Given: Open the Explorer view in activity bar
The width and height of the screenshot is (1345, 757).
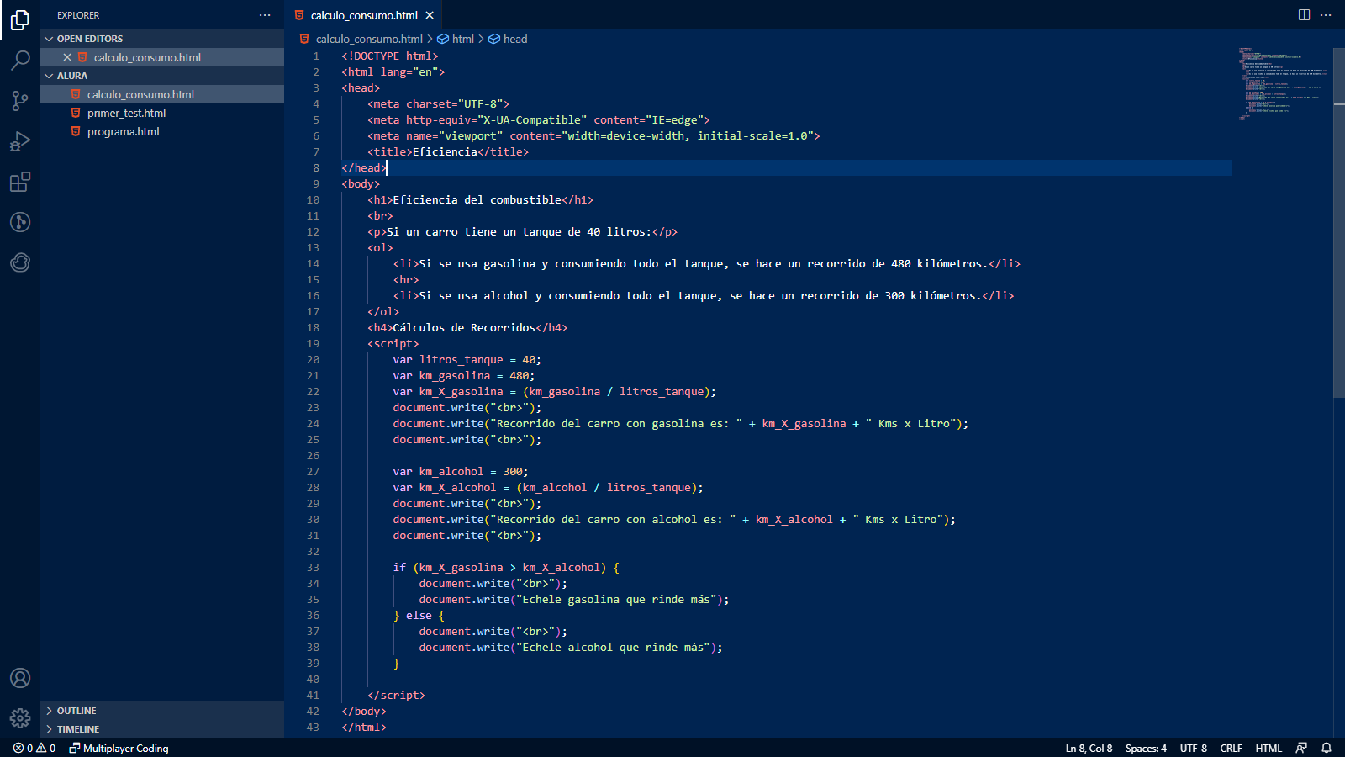Looking at the screenshot, I should pyautogui.click(x=20, y=20).
